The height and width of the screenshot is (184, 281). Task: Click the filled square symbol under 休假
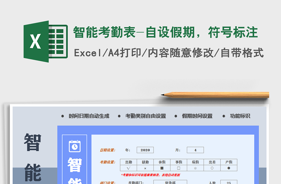click(162, 168)
